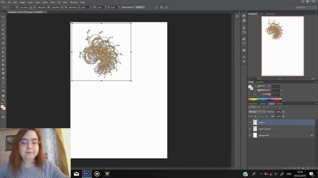Open the Mail app from taskbar
This screenshot has width=318, height=178.
click(x=77, y=174)
